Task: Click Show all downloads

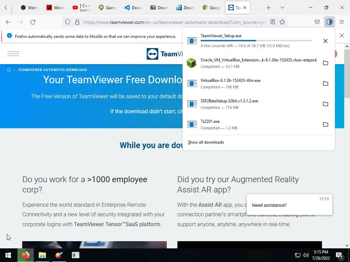Action: point(206,142)
